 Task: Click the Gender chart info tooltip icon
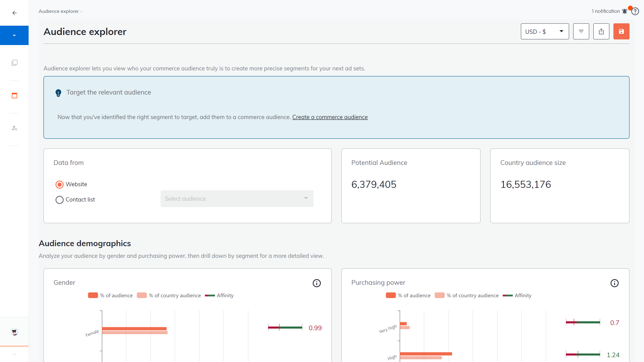point(317,283)
